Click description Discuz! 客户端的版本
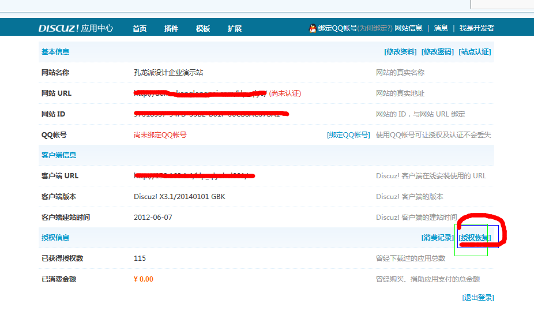 [x=409, y=197]
